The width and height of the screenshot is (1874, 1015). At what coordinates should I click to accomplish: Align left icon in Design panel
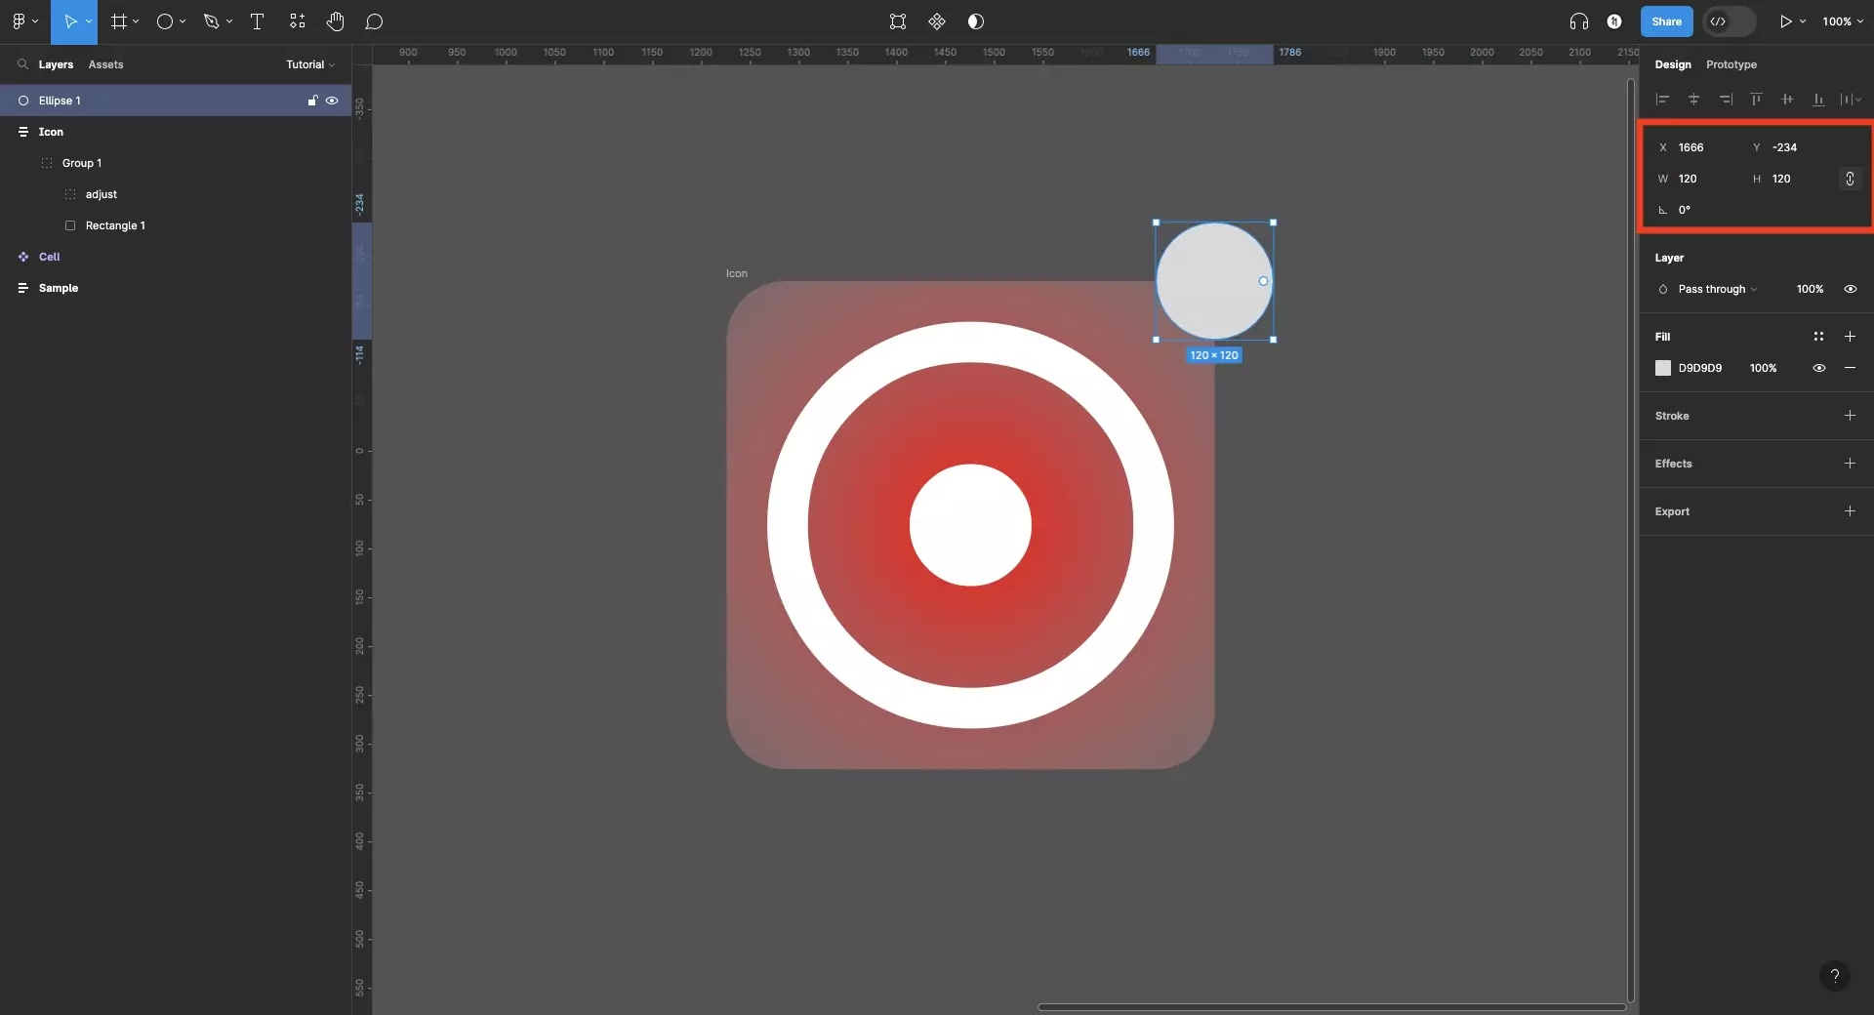tap(1663, 100)
